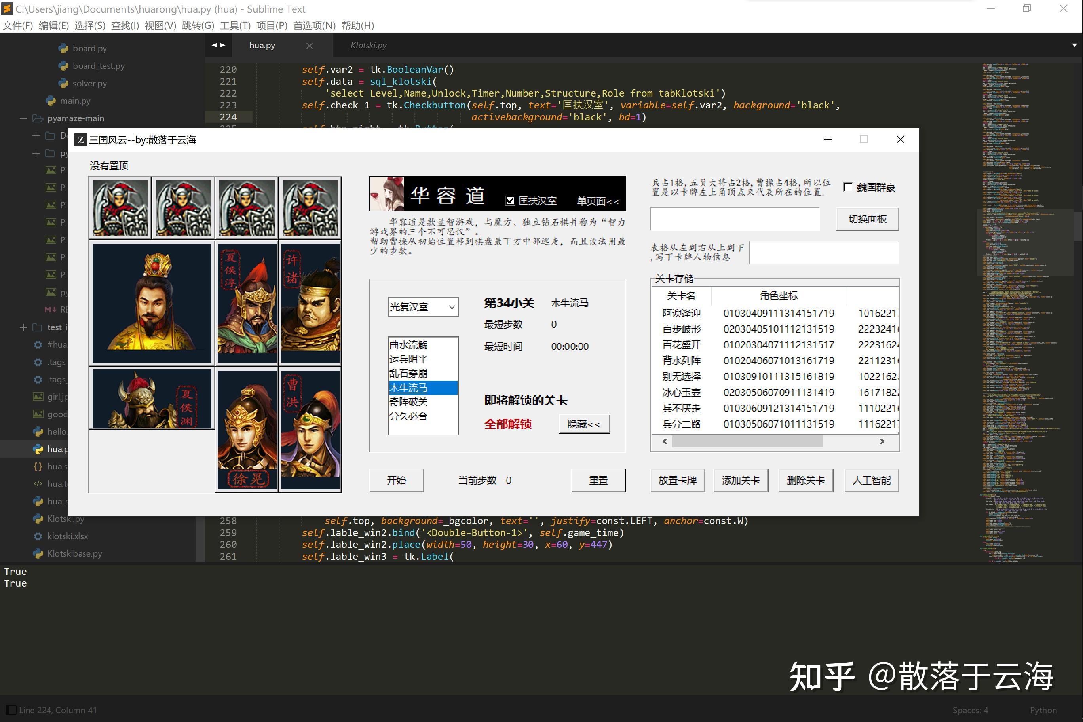The width and height of the screenshot is (1083, 722).
Task: Click the level table scroll-left arrow
Action: click(x=665, y=441)
